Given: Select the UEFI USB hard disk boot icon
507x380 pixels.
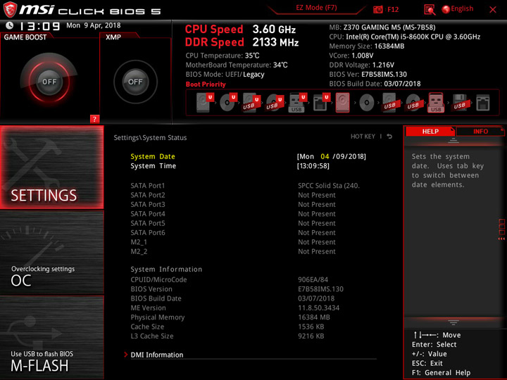Looking at the screenshot, I should [x=251, y=103].
